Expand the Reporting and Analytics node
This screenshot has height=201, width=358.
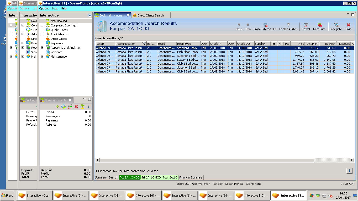click(x=42, y=48)
